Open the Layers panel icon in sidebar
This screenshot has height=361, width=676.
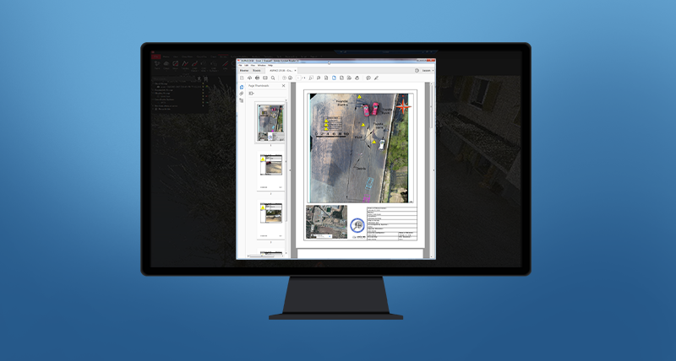tap(241, 100)
